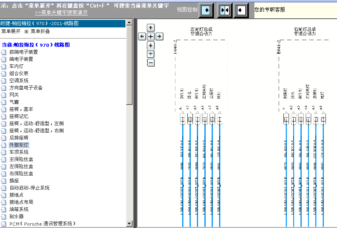The image size is (337, 228).
Task: Open the 车内灯 entry
Action: (x=16, y=66)
